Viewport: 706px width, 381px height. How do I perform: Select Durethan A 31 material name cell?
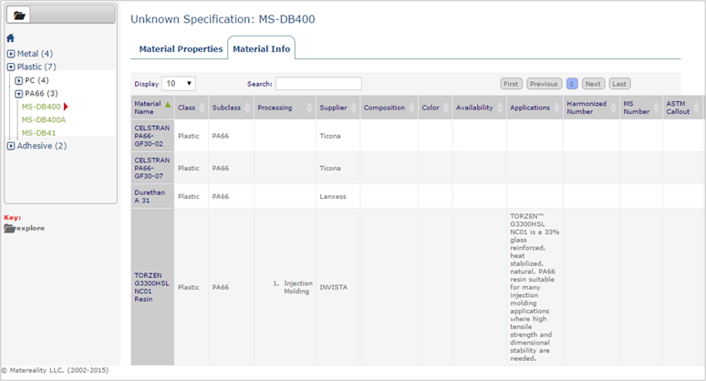152,197
